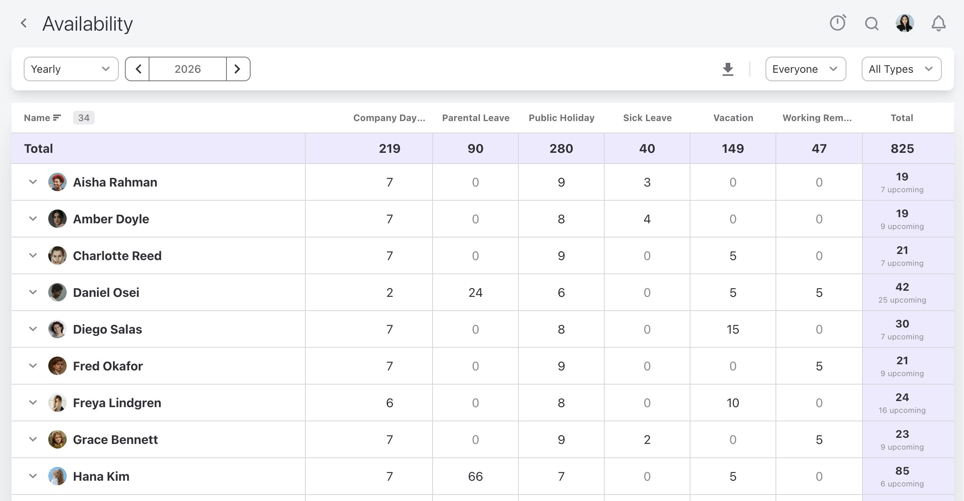Viewport: 964px width, 501px height.
Task: Click the name Charlotte Reed
Action: tap(117, 255)
